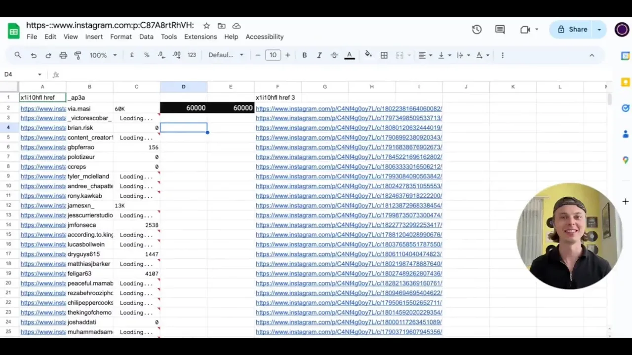The image size is (632, 355).
Task: Open zoom 100% dropdown
Action: pyautogui.click(x=103, y=55)
